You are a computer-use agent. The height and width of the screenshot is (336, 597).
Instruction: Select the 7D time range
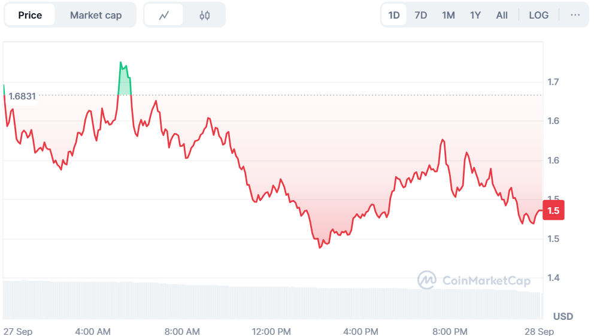(x=421, y=15)
